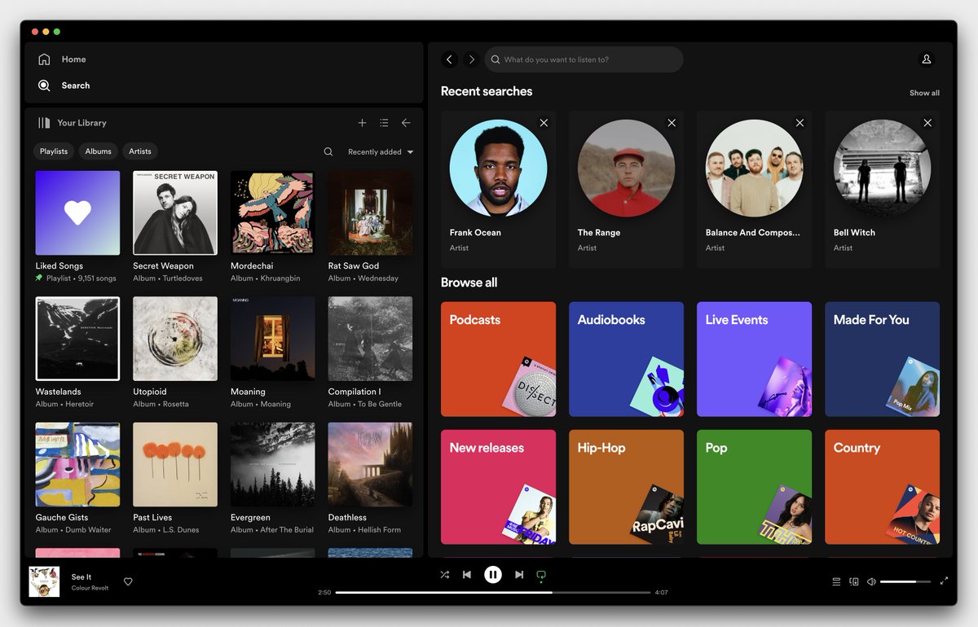Open connect to a device
The width and height of the screenshot is (978, 627).
point(854,581)
